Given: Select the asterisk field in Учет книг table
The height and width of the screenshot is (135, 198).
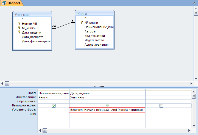Looking at the screenshot, I should (x=23, y=19).
